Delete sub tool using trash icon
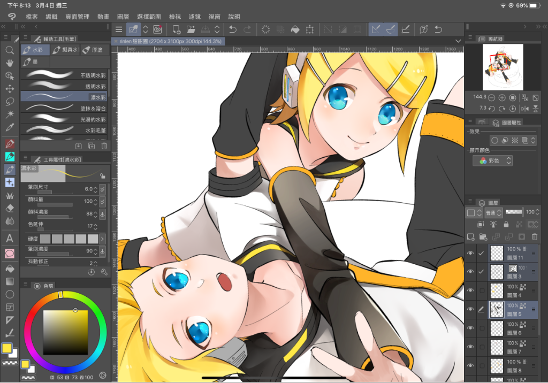Viewport: 548px width, 383px height. [104, 146]
